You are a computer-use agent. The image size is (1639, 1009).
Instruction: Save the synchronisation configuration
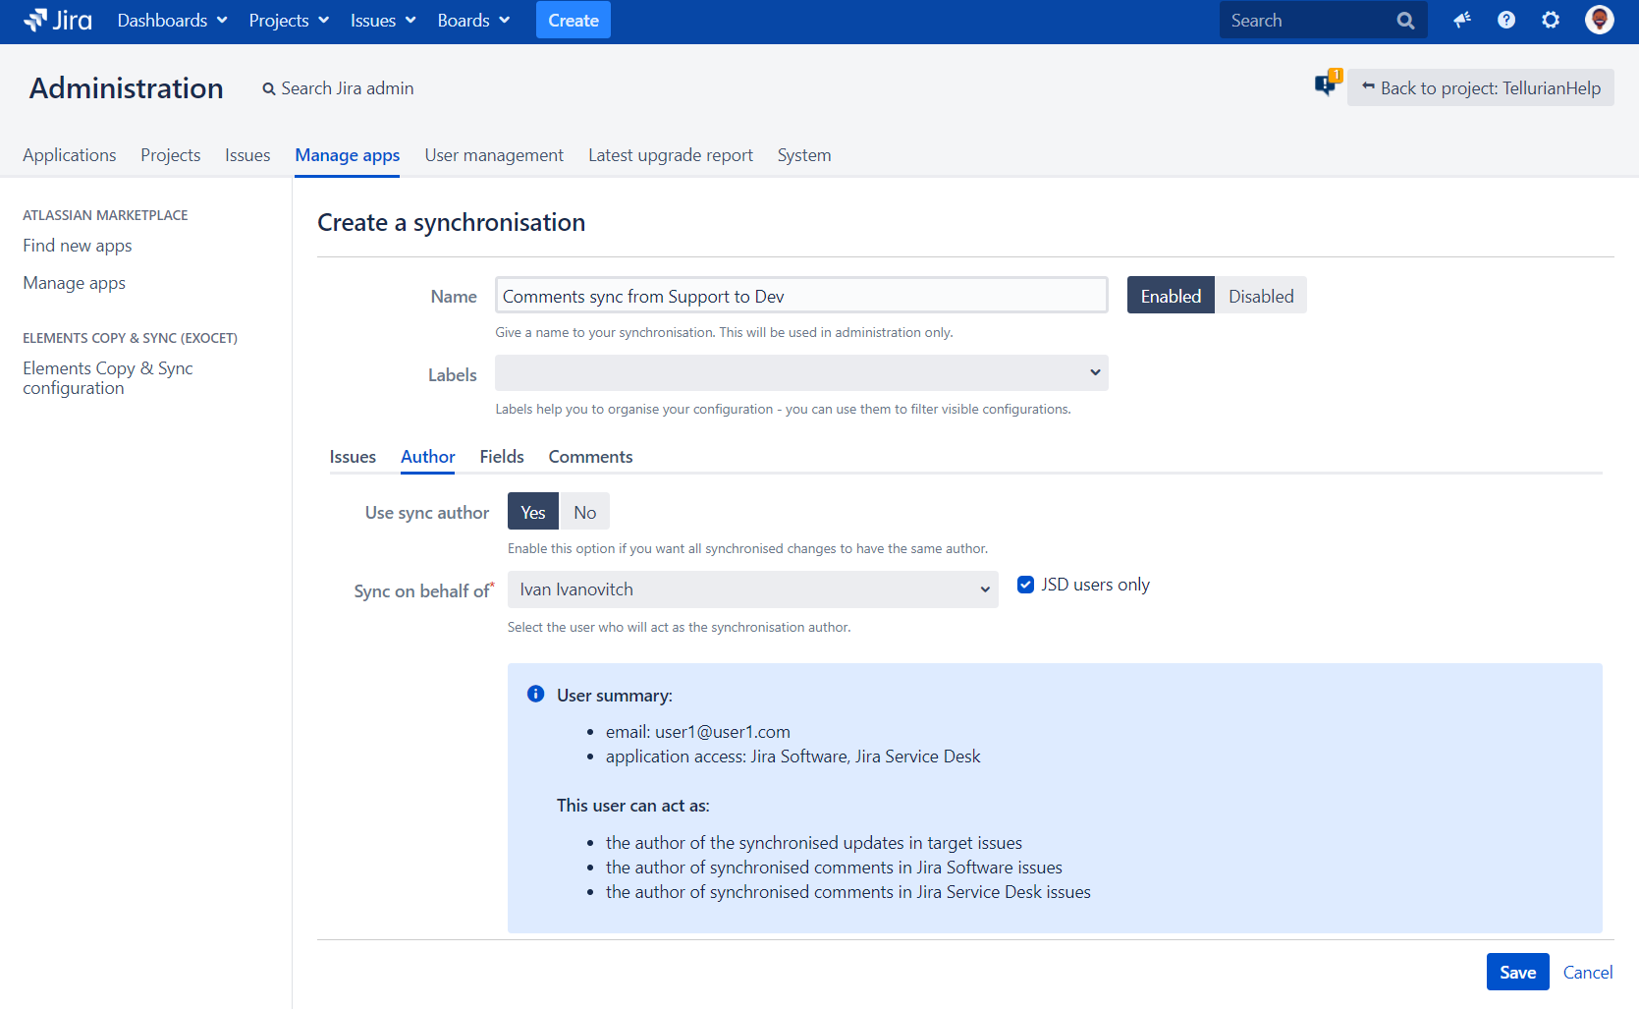[1517, 971]
